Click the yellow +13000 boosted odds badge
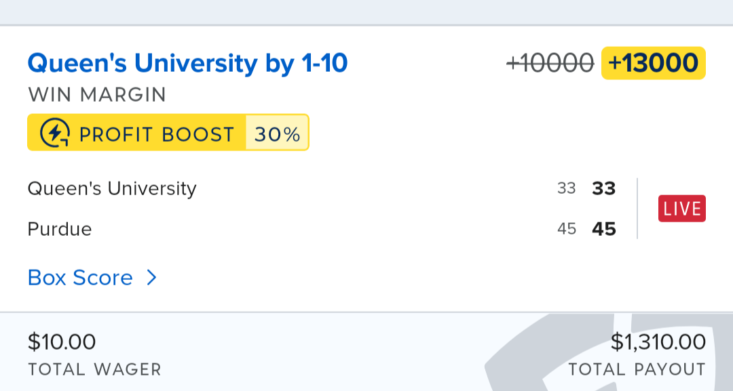Viewport: 733px width, 391px height. [x=653, y=63]
